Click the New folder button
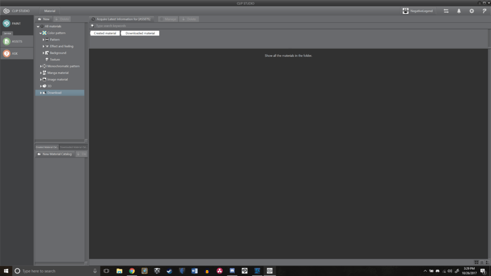491x276 pixels. coord(44,19)
